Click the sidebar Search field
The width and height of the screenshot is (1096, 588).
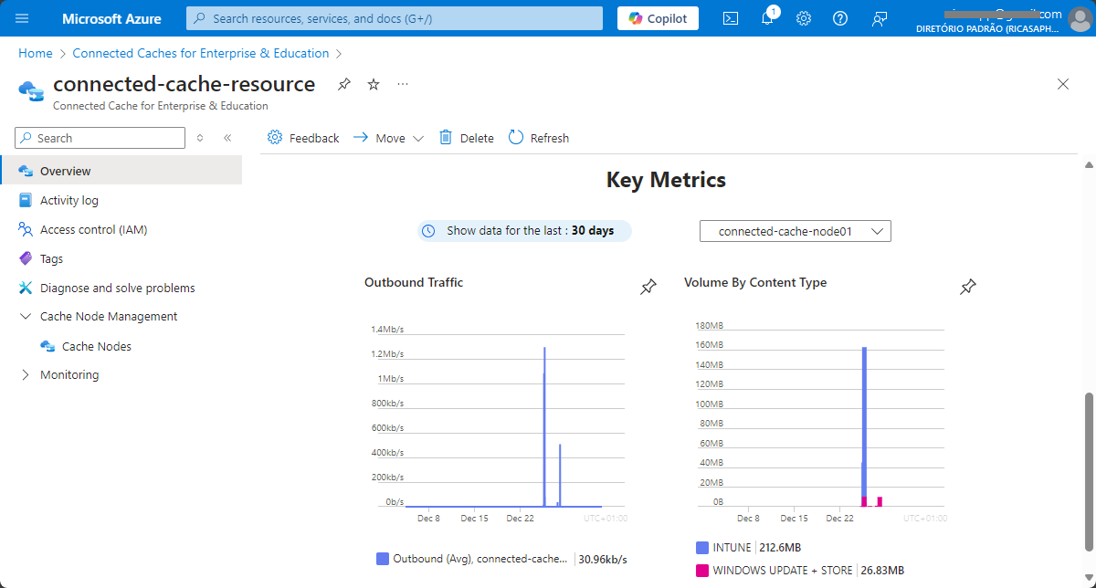100,138
